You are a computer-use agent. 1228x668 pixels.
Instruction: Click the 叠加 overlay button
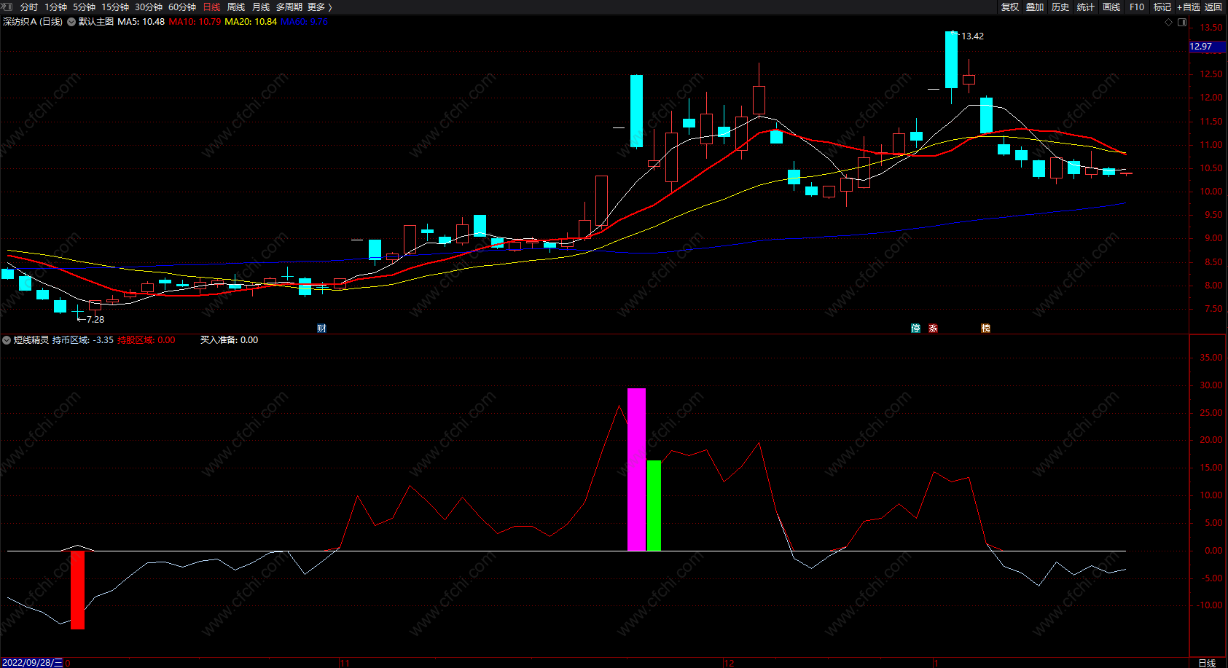(1035, 7)
